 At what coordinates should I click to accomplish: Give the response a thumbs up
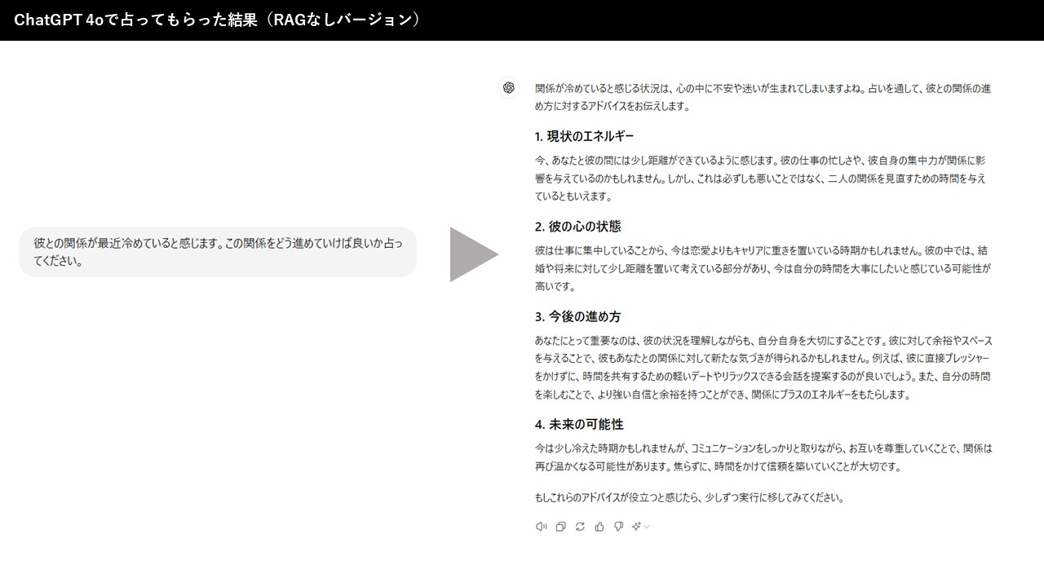coord(599,527)
